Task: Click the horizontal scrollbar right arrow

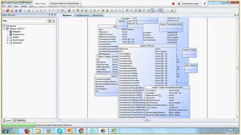Action: click(234, 120)
